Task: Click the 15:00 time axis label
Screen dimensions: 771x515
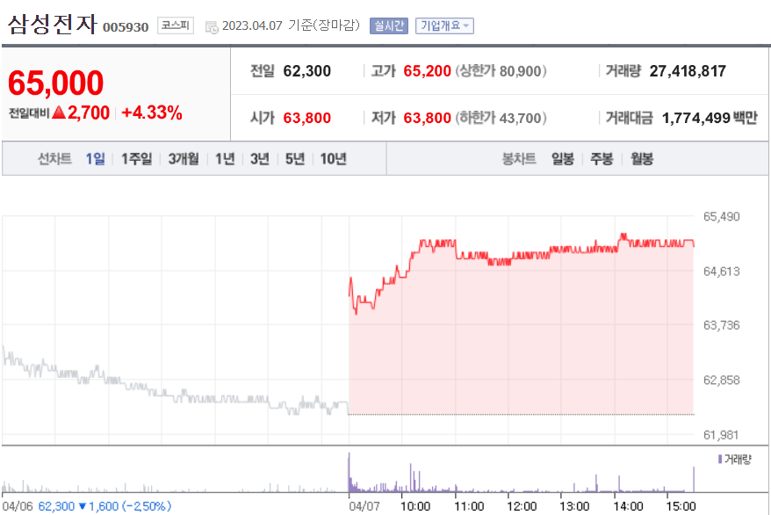Action: [x=681, y=506]
